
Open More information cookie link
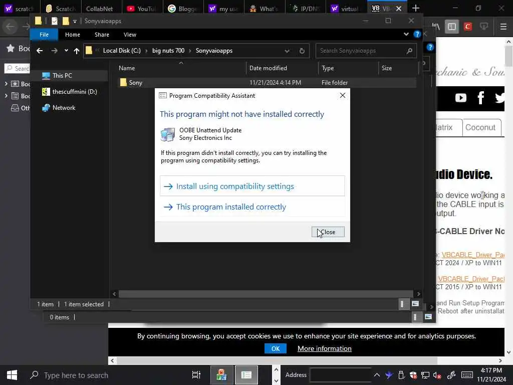tap(324, 348)
